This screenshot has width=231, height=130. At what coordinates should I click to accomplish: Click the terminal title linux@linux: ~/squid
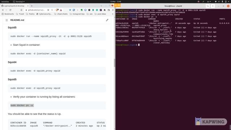click(x=173, y=6)
